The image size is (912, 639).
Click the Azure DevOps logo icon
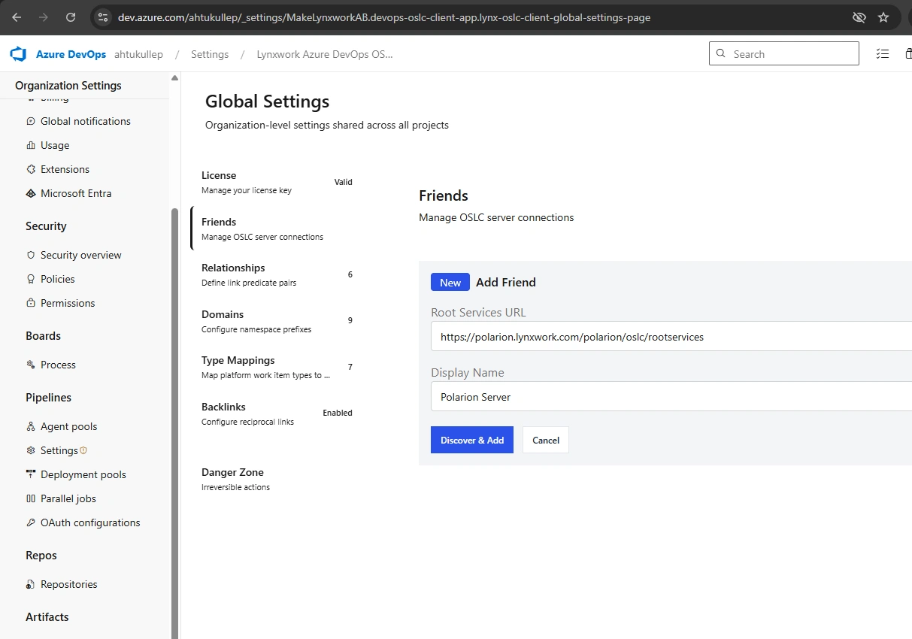[x=18, y=54]
